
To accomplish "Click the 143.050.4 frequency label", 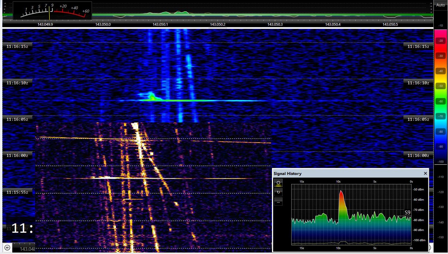I will (x=333, y=24).
